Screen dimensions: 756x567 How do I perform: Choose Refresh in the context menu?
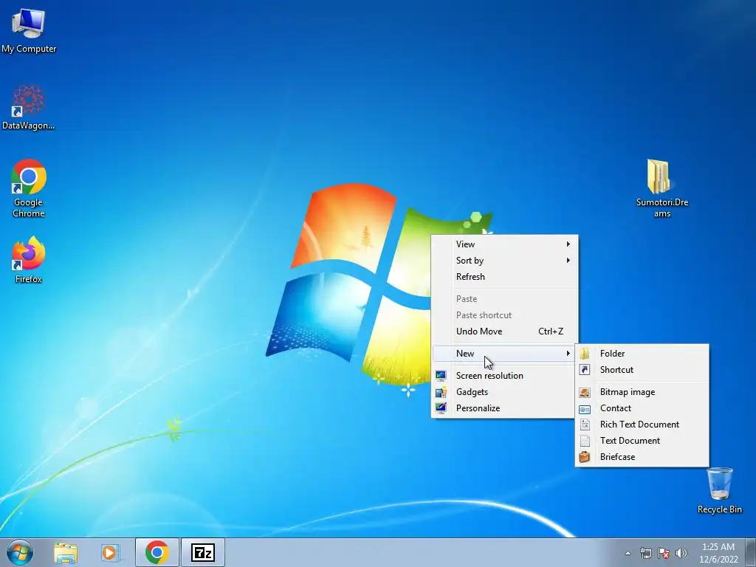tap(505, 277)
